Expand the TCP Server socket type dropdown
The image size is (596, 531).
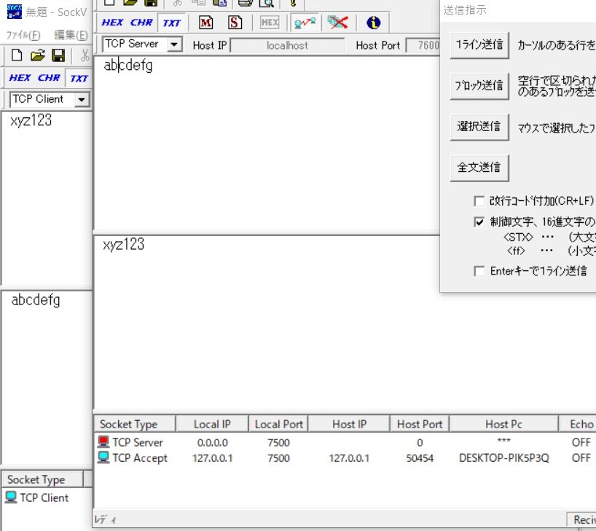click(174, 44)
